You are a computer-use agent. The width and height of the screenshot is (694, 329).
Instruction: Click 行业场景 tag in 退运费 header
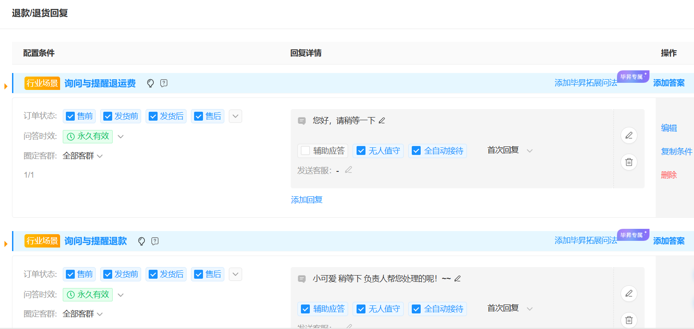42,83
